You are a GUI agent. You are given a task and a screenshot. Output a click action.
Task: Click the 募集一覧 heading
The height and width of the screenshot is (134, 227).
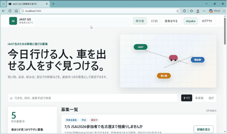pyautogui.click(x=70, y=110)
